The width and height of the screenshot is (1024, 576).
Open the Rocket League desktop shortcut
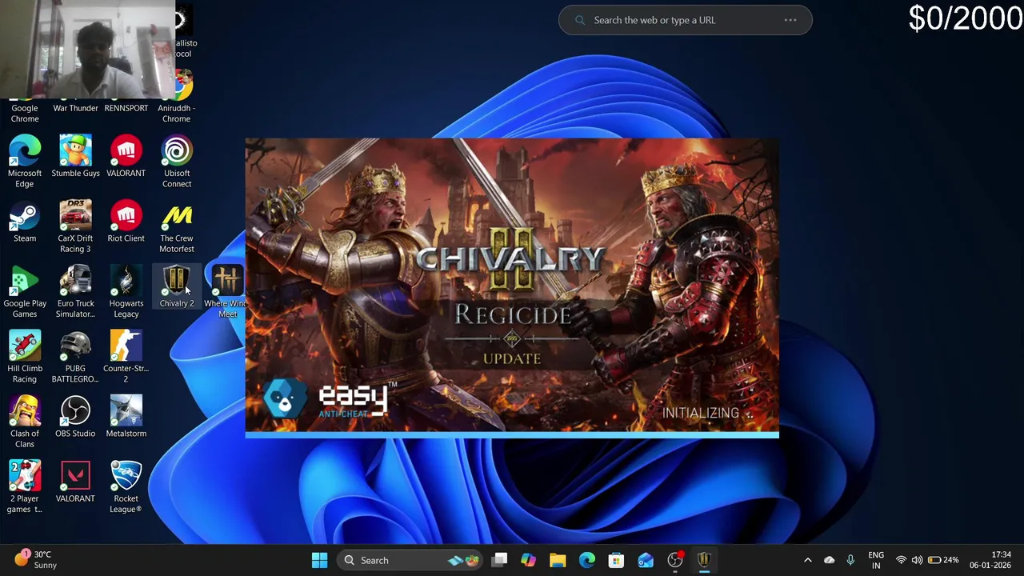[x=126, y=487]
